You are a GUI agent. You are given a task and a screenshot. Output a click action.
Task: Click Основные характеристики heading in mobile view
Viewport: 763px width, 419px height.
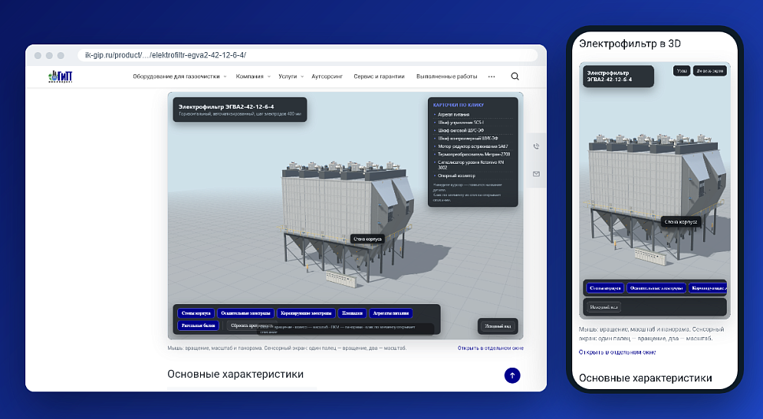click(645, 378)
